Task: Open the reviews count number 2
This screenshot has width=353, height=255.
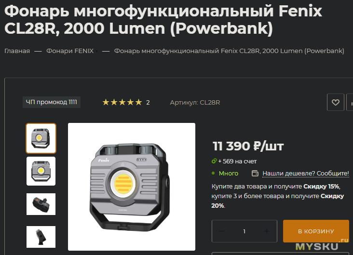Action: pyautogui.click(x=148, y=103)
